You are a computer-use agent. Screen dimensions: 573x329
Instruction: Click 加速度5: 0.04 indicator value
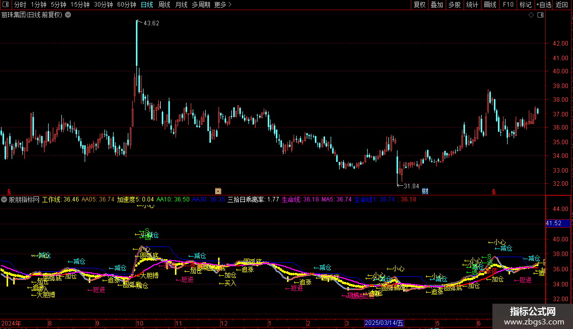click(x=135, y=199)
